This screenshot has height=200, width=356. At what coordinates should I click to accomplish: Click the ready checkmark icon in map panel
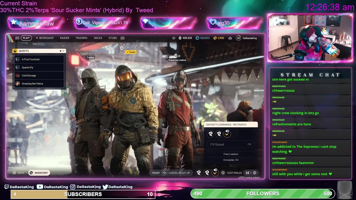(x=227, y=134)
